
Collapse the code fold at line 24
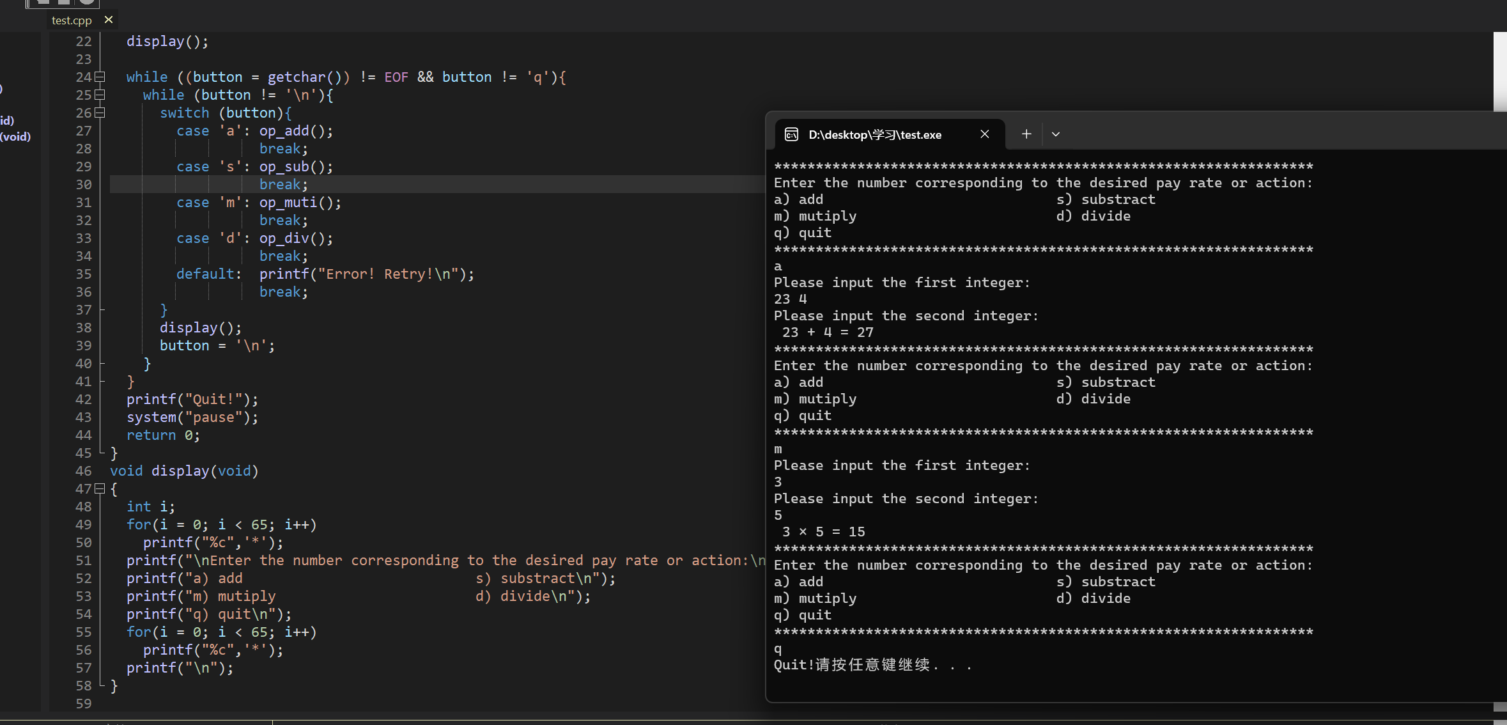coord(100,77)
